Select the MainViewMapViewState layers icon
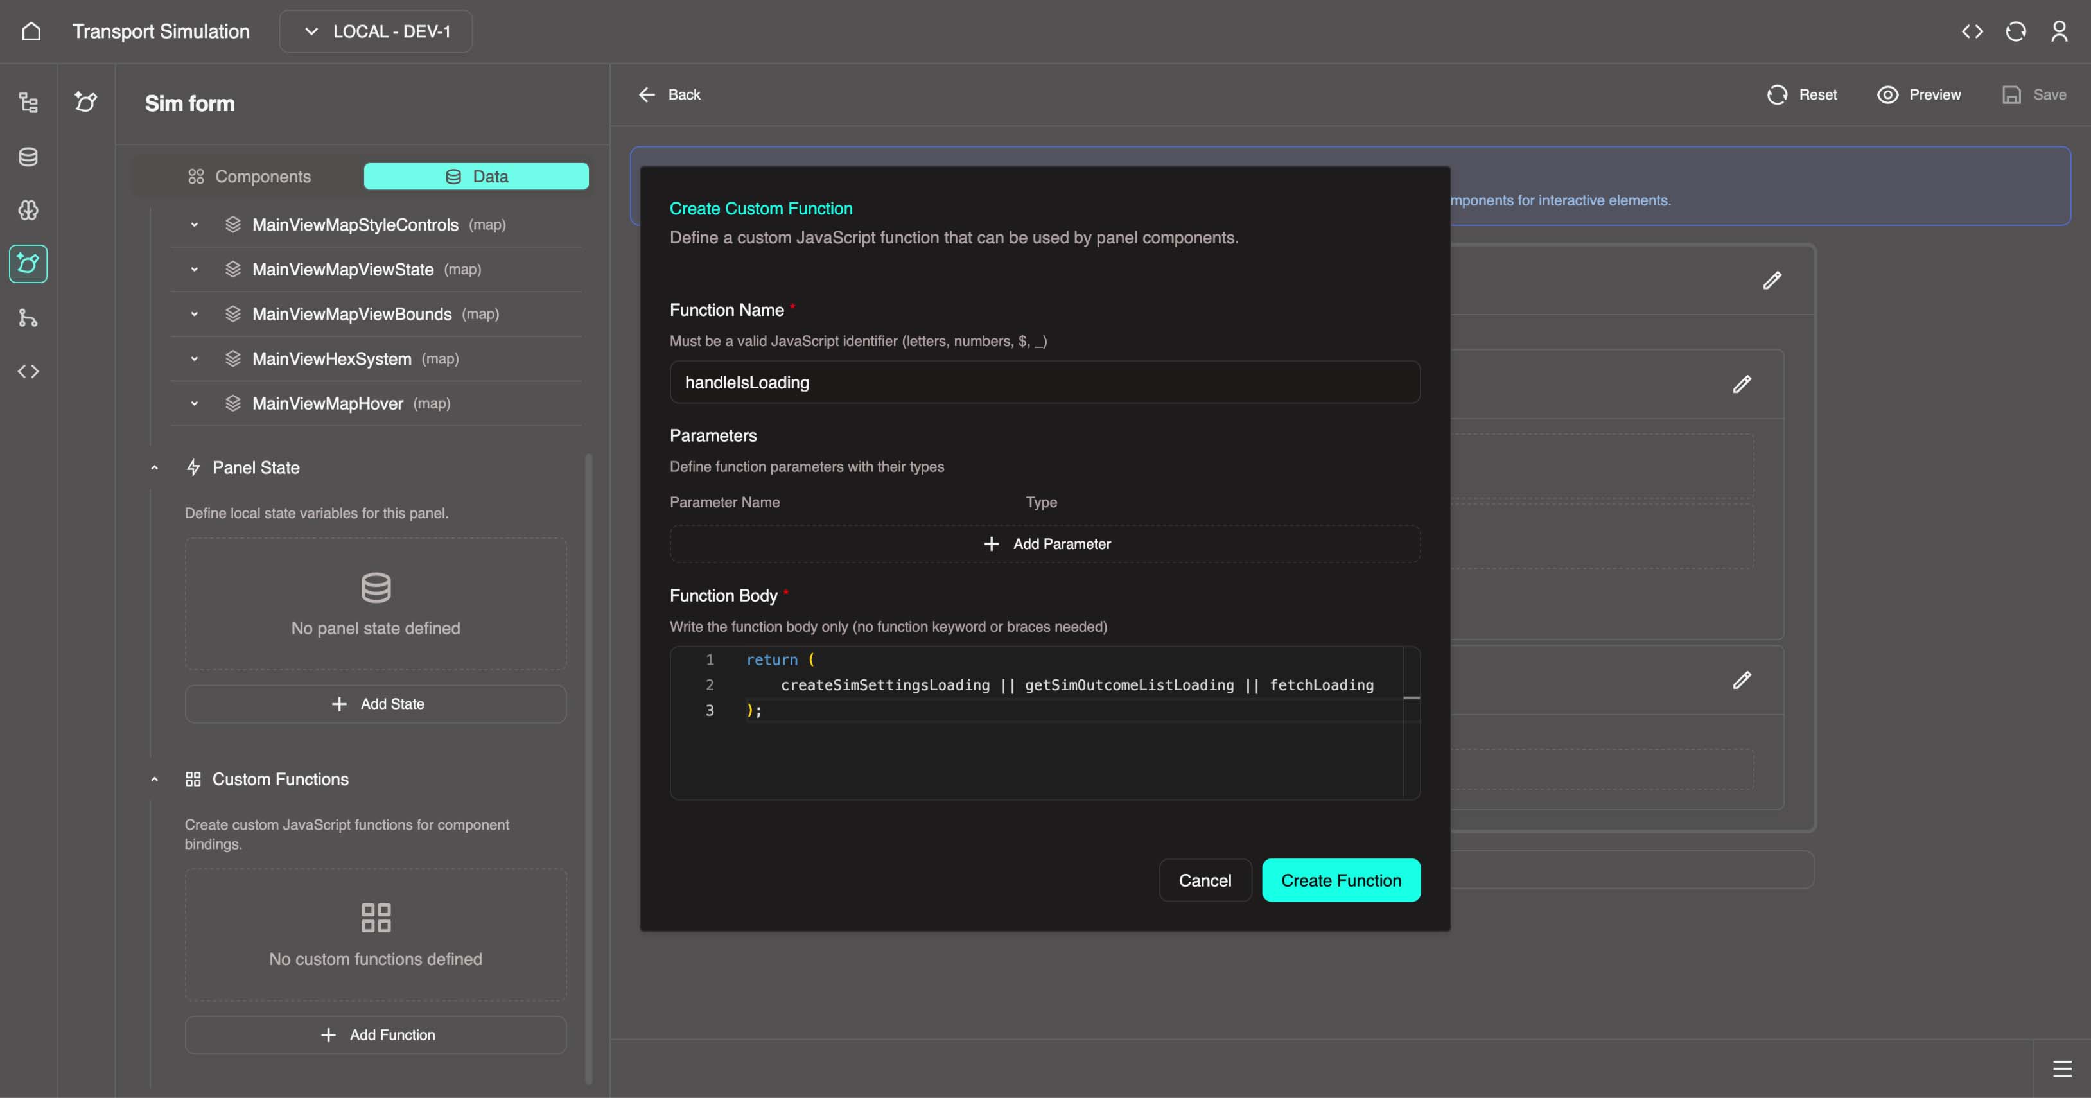The image size is (2091, 1098). pyautogui.click(x=233, y=270)
